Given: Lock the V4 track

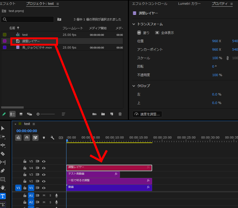Looking at the screenshot, I should click(x=25, y=168).
